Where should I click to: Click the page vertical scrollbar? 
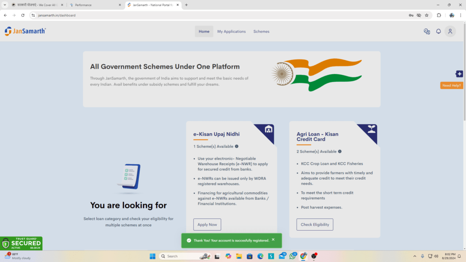coord(464,72)
